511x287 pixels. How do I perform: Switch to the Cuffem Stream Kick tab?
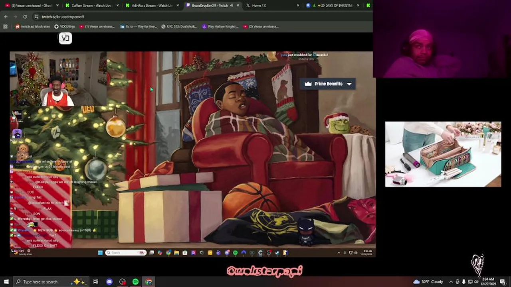91,5
